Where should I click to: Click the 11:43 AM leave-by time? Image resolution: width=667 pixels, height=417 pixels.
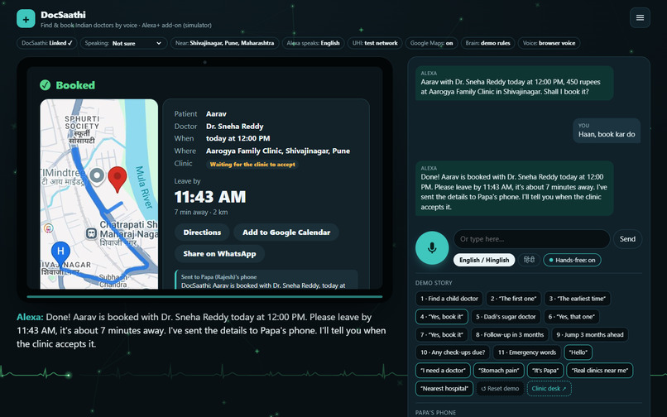210,197
